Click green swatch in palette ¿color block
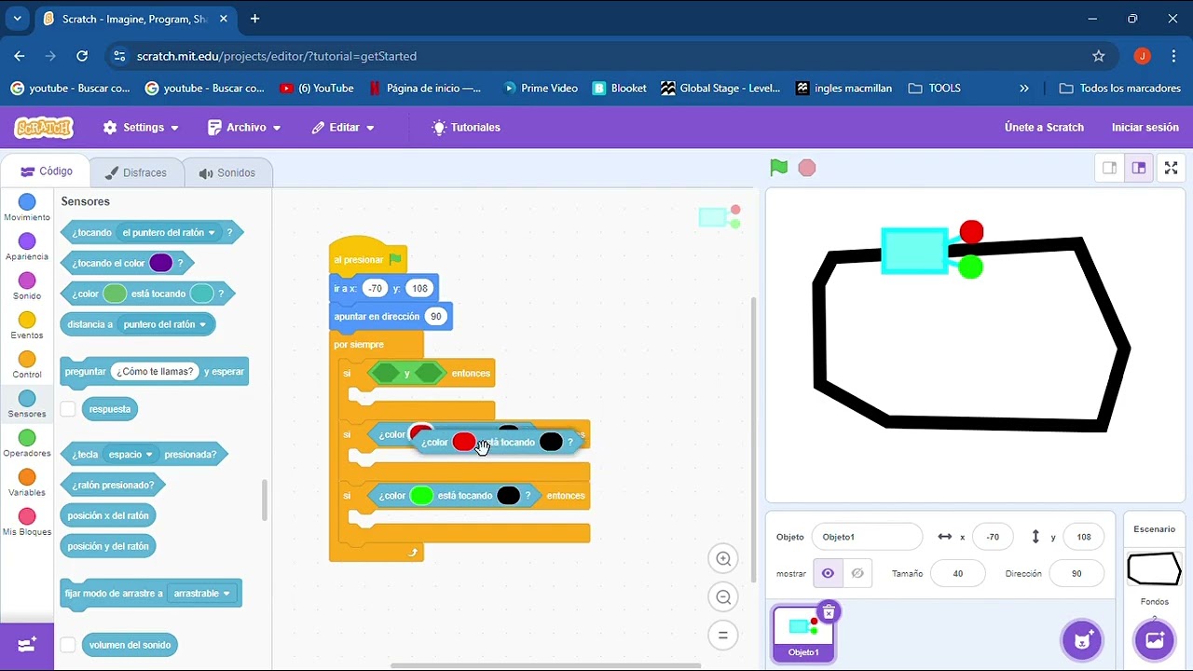This screenshot has width=1193, height=671. coord(114,294)
